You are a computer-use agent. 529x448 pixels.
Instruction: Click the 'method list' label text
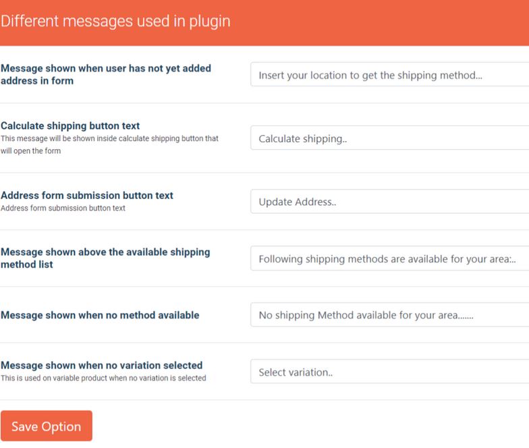[27, 264]
